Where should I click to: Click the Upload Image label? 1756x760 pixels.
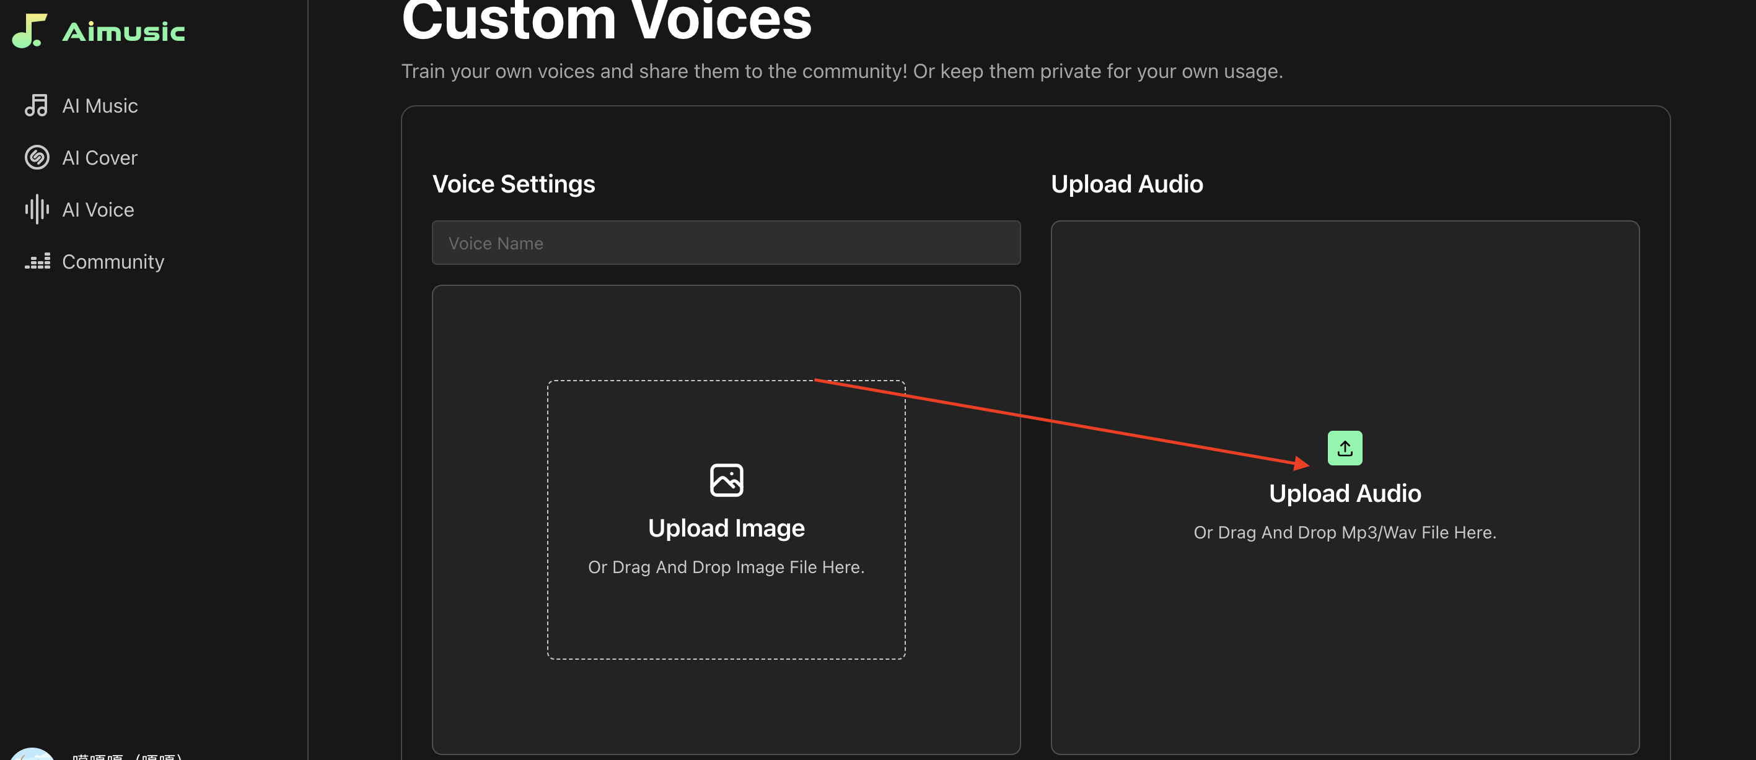coord(726,528)
